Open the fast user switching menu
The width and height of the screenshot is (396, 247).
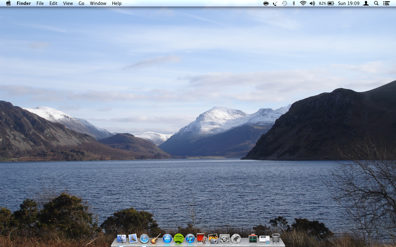[x=366, y=3]
